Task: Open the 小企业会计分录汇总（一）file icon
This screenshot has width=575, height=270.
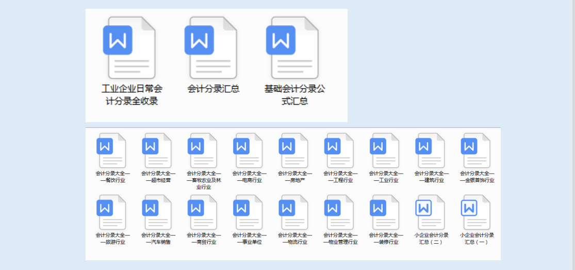Action: click(475, 212)
